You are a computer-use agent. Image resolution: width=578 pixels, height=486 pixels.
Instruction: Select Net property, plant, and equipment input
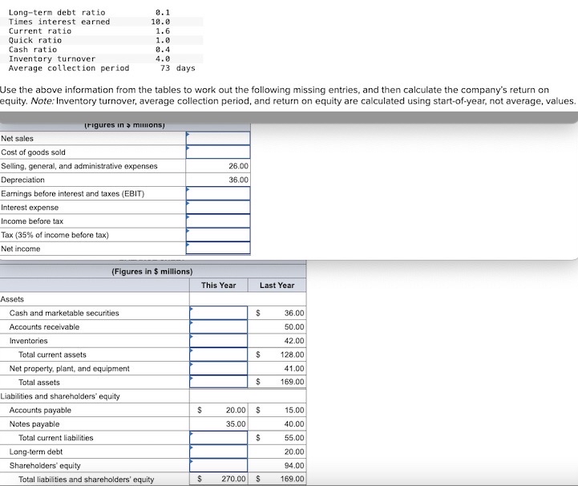click(219, 368)
